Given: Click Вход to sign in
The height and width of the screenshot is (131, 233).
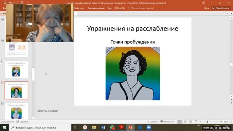Looking at the screenshot, I should 207,8.
